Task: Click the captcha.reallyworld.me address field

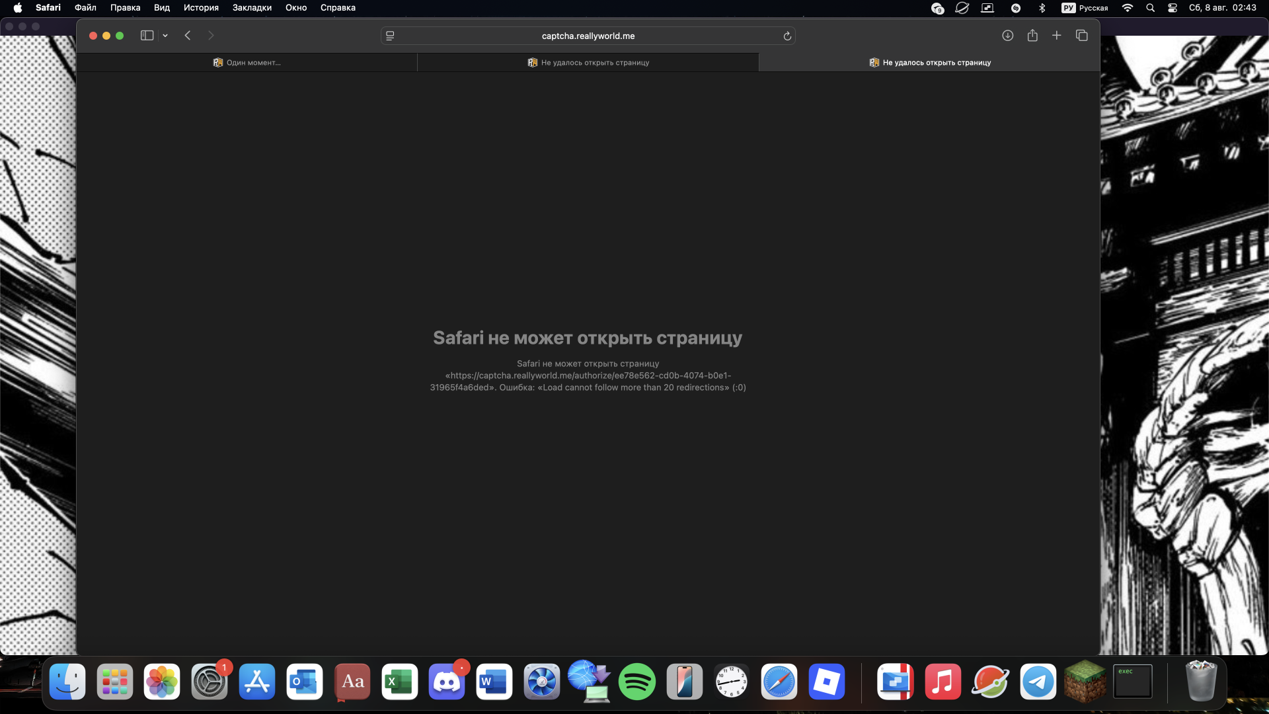Action: pyautogui.click(x=588, y=36)
